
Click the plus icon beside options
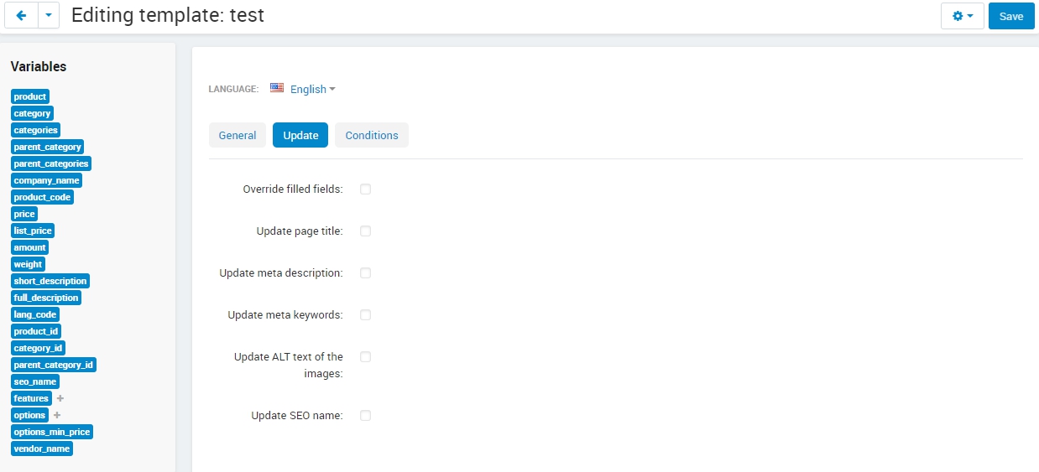pyautogui.click(x=57, y=415)
